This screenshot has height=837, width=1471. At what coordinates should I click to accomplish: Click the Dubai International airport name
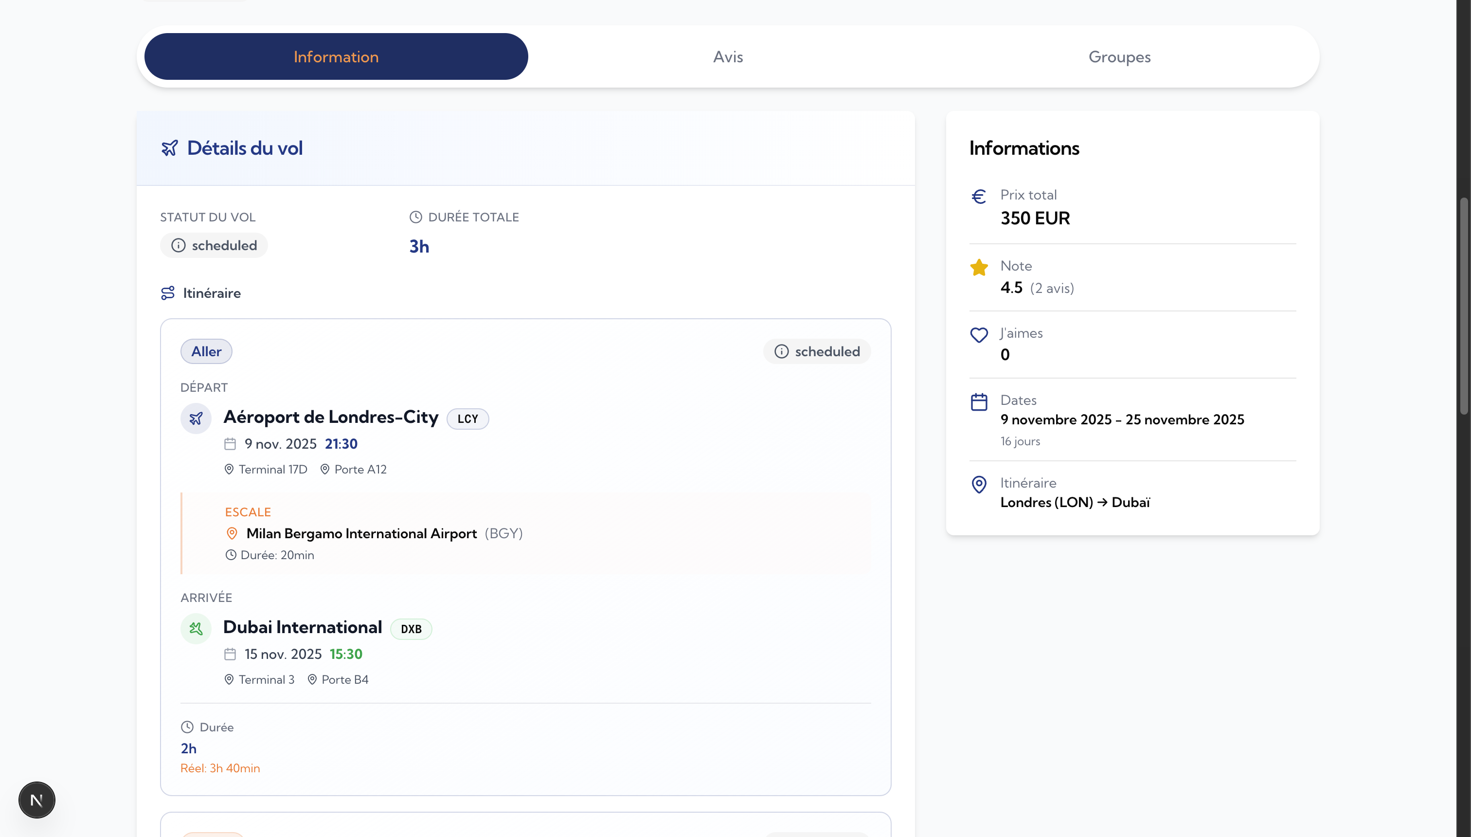coord(303,627)
